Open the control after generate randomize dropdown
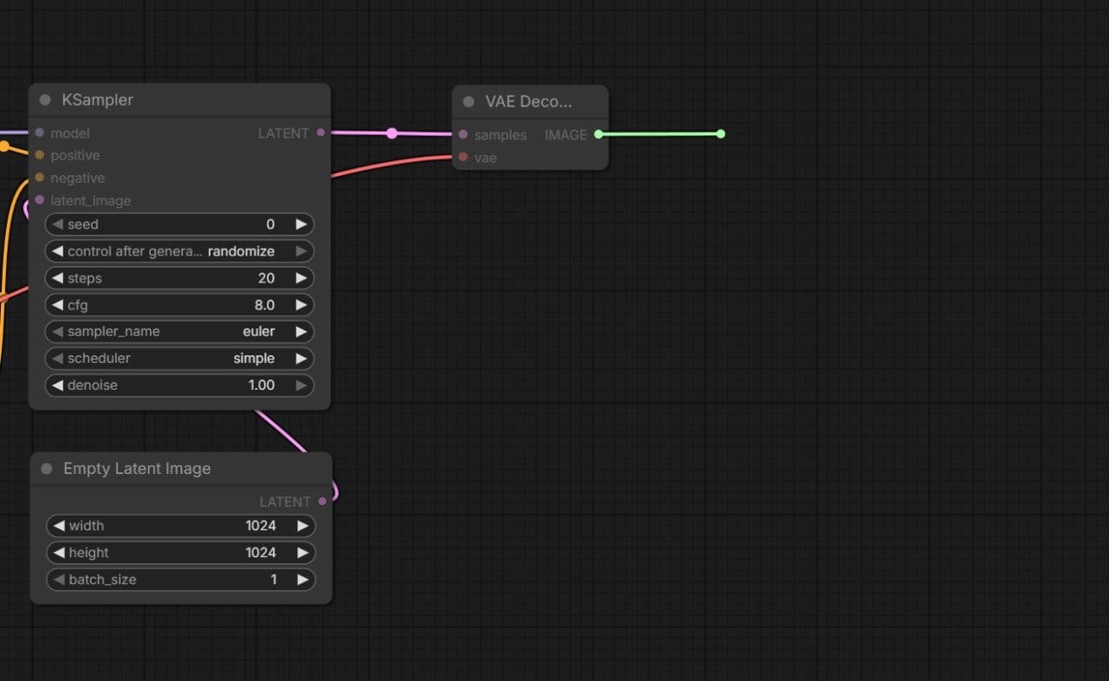 tap(179, 251)
